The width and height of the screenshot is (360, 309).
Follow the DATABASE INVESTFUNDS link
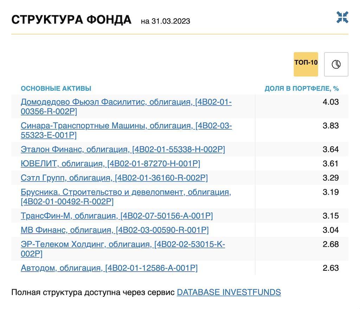pyautogui.click(x=229, y=292)
